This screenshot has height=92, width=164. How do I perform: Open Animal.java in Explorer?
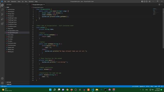(x=11, y=11)
